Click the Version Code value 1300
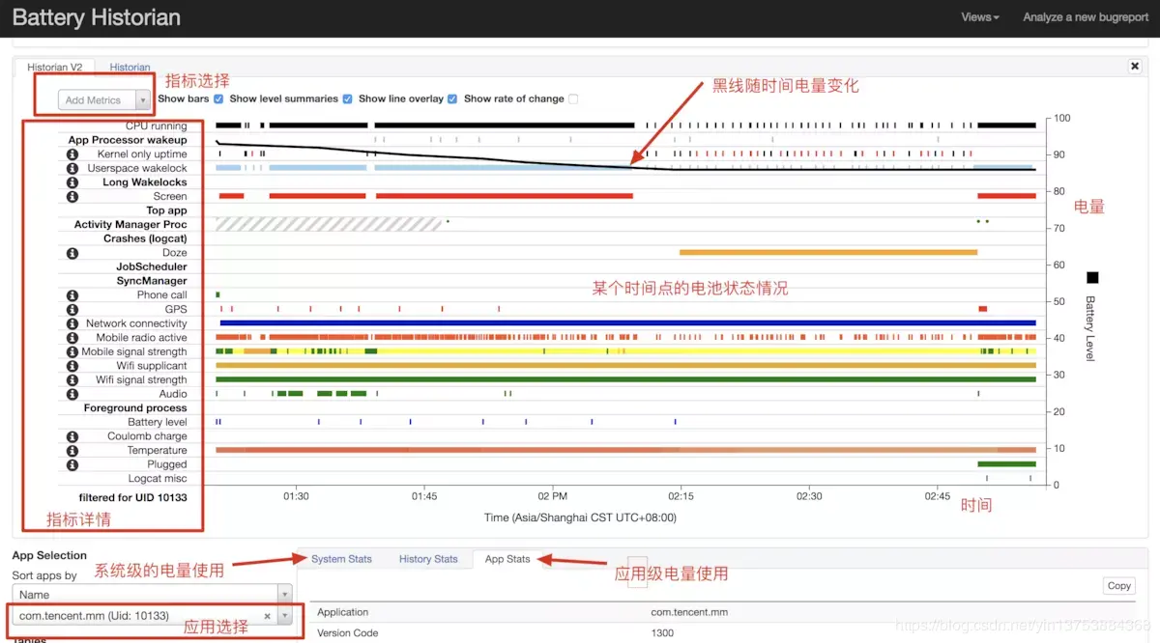 point(663,633)
